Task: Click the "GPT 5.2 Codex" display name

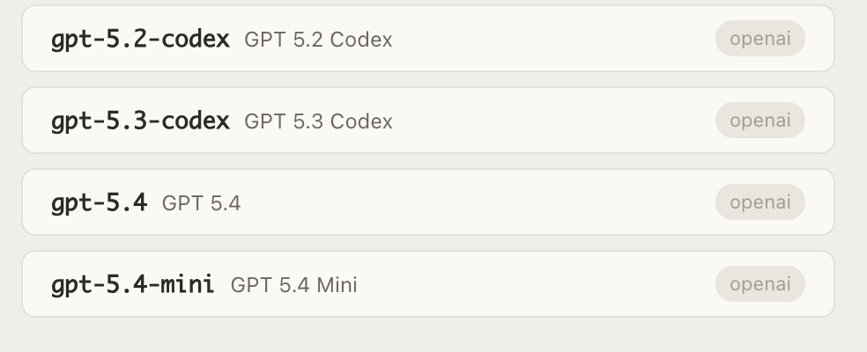Action: [x=318, y=40]
